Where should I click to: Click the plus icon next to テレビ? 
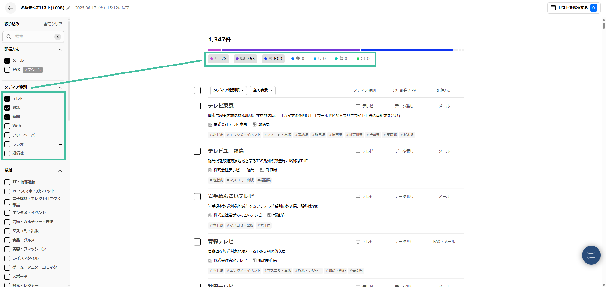click(x=60, y=99)
